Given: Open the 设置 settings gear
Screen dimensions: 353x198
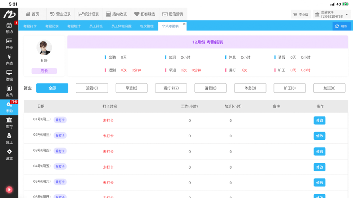Looking at the screenshot, I should click(x=9, y=155).
